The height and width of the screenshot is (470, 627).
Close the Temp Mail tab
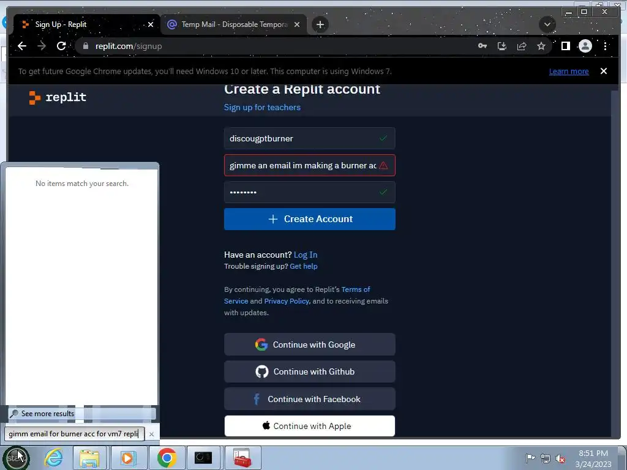pyautogui.click(x=297, y=24)
